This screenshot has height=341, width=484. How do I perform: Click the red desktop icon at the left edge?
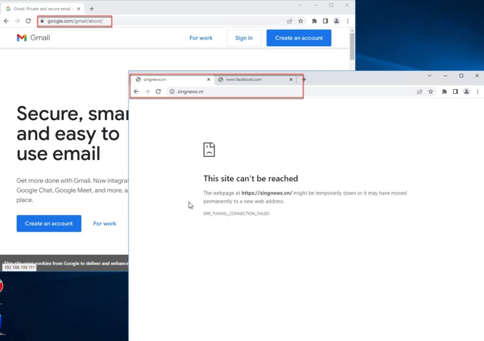1,286
